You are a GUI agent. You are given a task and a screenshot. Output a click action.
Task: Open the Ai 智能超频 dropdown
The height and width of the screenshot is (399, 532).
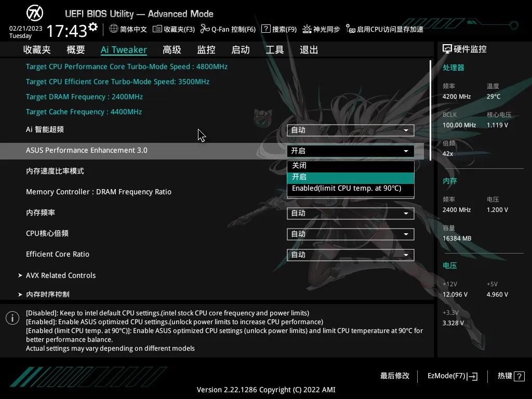[x=351, y=130]
